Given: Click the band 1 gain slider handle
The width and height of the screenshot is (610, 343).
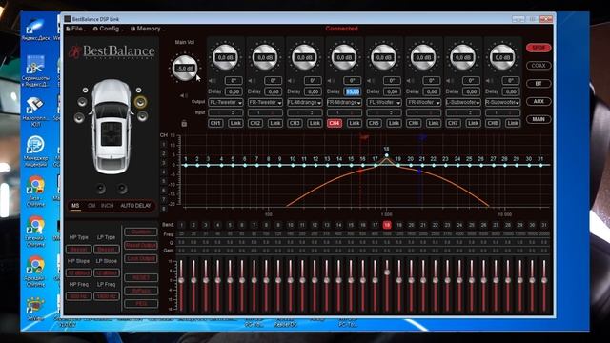Looking at the screenshot, I should [181, 280].
